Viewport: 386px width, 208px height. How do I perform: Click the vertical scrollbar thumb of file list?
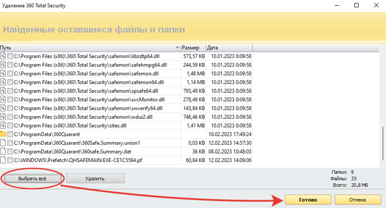click(x=383, y=144)
